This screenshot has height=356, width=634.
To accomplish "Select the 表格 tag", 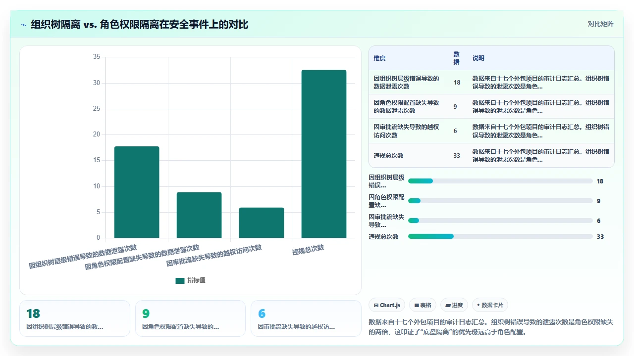I will [423, 305].
